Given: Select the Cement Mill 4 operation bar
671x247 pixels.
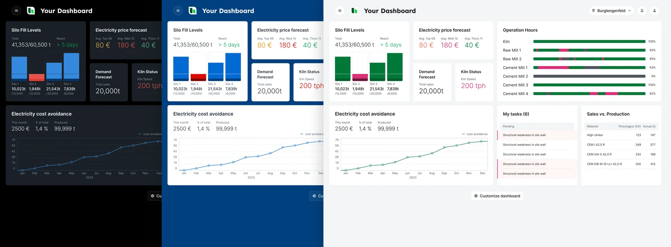Looking at the screenshot, I should click(x=589, y=94).
